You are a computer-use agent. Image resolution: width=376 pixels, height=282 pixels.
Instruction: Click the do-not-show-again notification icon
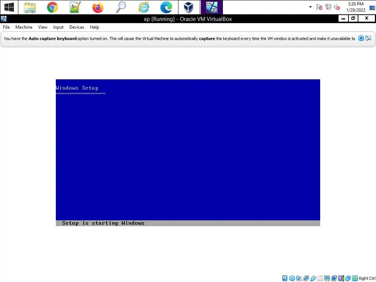click(x=368, y=38)
